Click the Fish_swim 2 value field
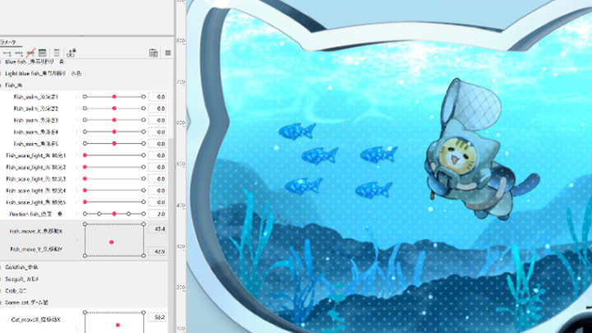The image size is (592, 333). pos(157,109)
